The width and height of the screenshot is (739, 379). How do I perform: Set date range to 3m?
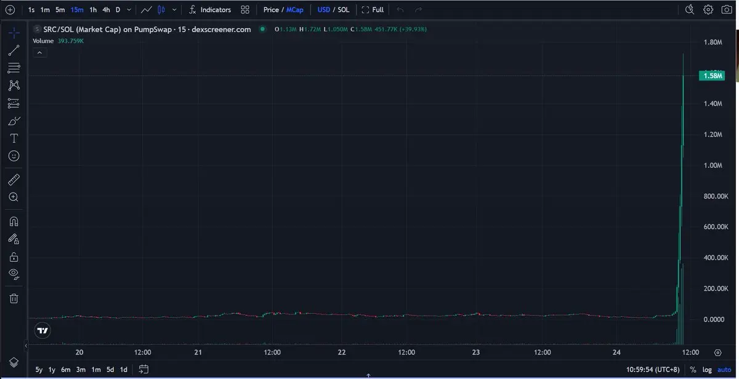click(81, 370)
